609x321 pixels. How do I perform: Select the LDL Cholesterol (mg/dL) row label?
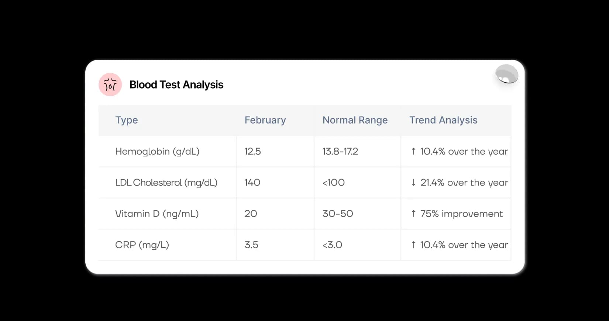[166, 183]
